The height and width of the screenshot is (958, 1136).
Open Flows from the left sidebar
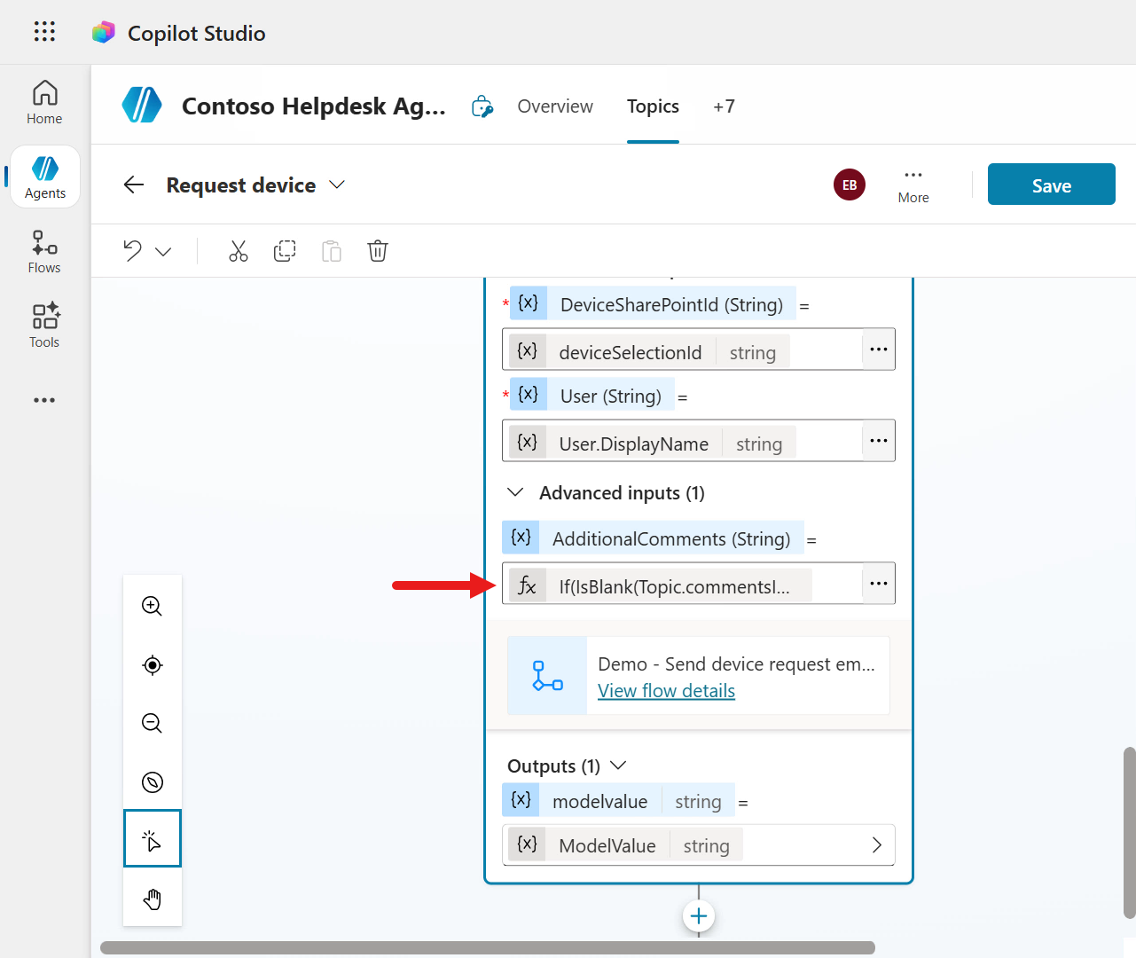(43, 251)
